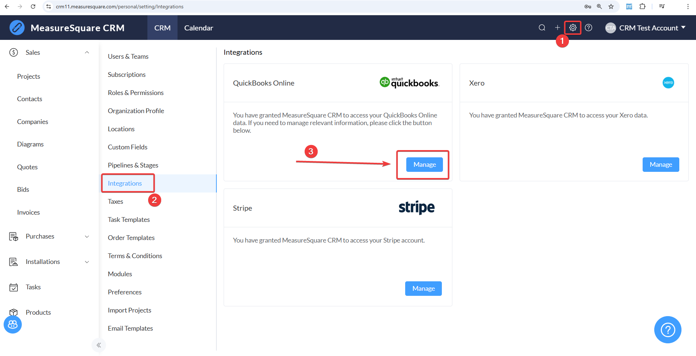Click the browser address bar URL
The image size is (696, 356).
point(120,7)
